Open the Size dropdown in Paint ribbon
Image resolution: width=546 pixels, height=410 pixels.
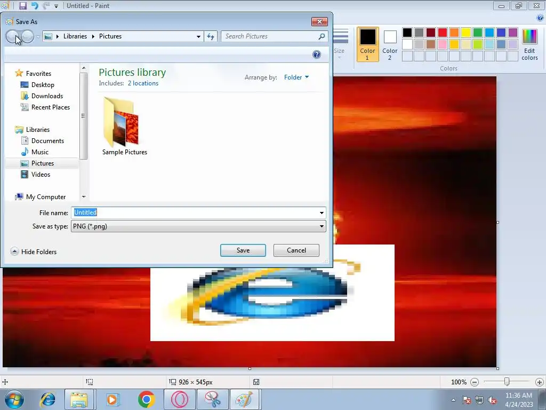click(340, 45)
